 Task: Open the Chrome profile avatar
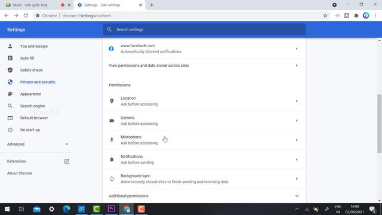point(366,16)
